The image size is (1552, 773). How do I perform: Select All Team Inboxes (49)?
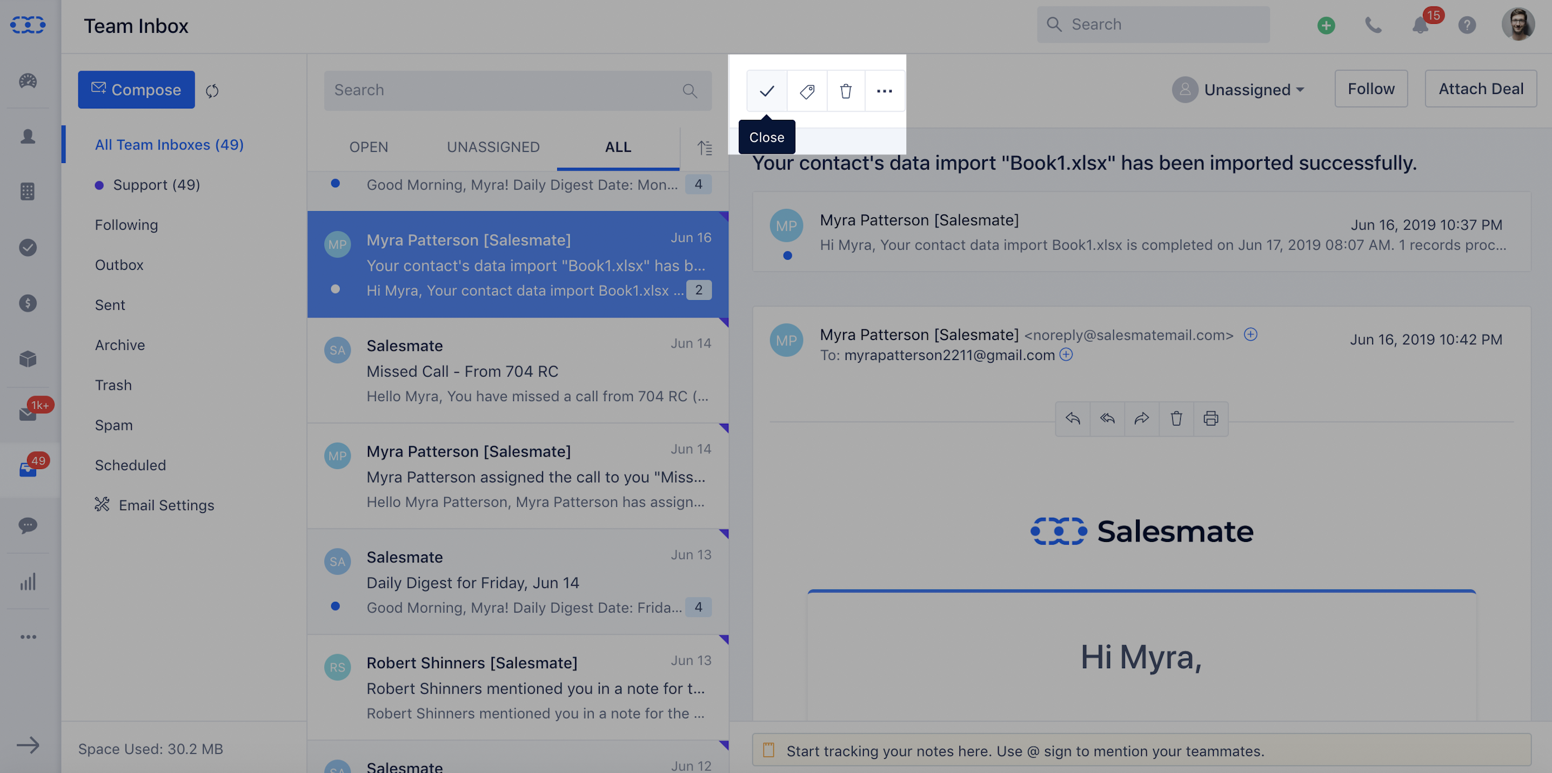click(x=169, y=145)
